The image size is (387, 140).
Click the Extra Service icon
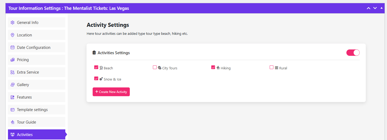click(12, 72)
